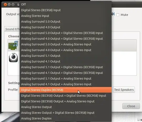Click the Test Speakers button
The width and height of the screenshot is (142, 122).
124,90
